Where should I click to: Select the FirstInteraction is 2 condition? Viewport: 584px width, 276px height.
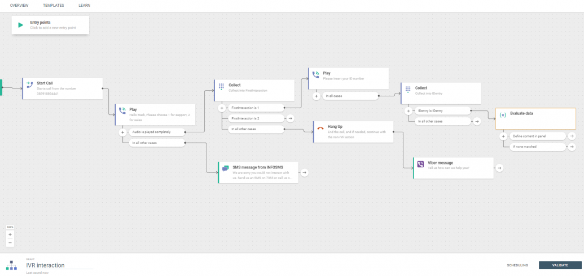pyautogui.click(x=256, y=118)
